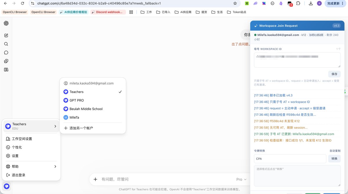The width and height of the screenshot is (348, 194).
Task: Open the images icon in the sidebar
Action: click(6, 61)
